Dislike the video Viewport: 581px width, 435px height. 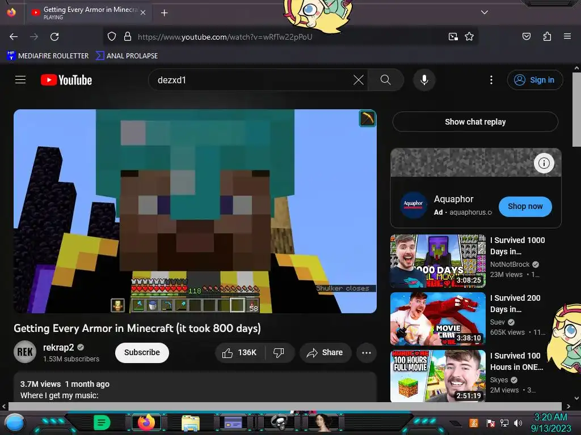tap(279, 352)
